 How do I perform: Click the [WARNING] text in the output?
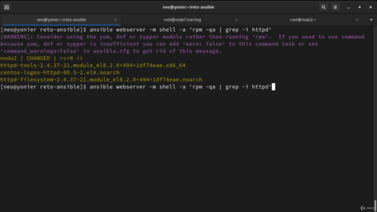pos(16,37)
